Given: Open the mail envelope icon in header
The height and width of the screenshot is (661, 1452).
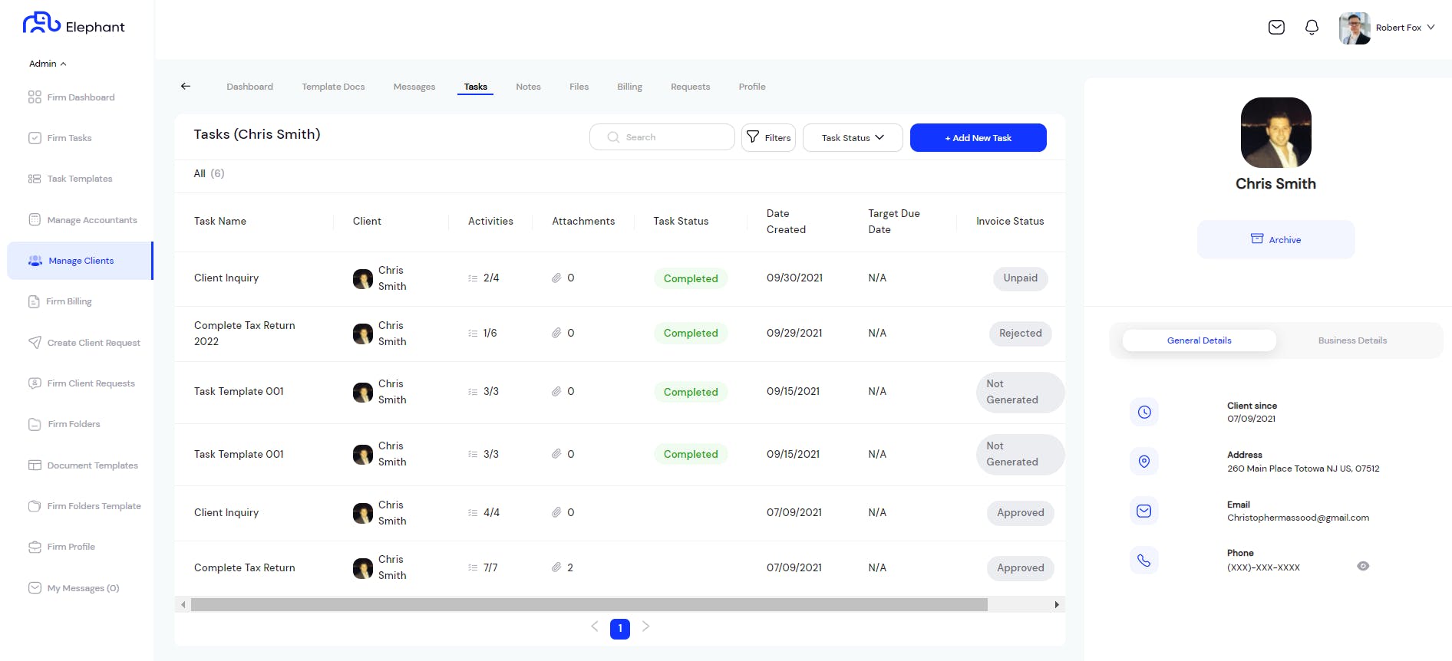Looking at the screenshot, I should click(1276, 28).
